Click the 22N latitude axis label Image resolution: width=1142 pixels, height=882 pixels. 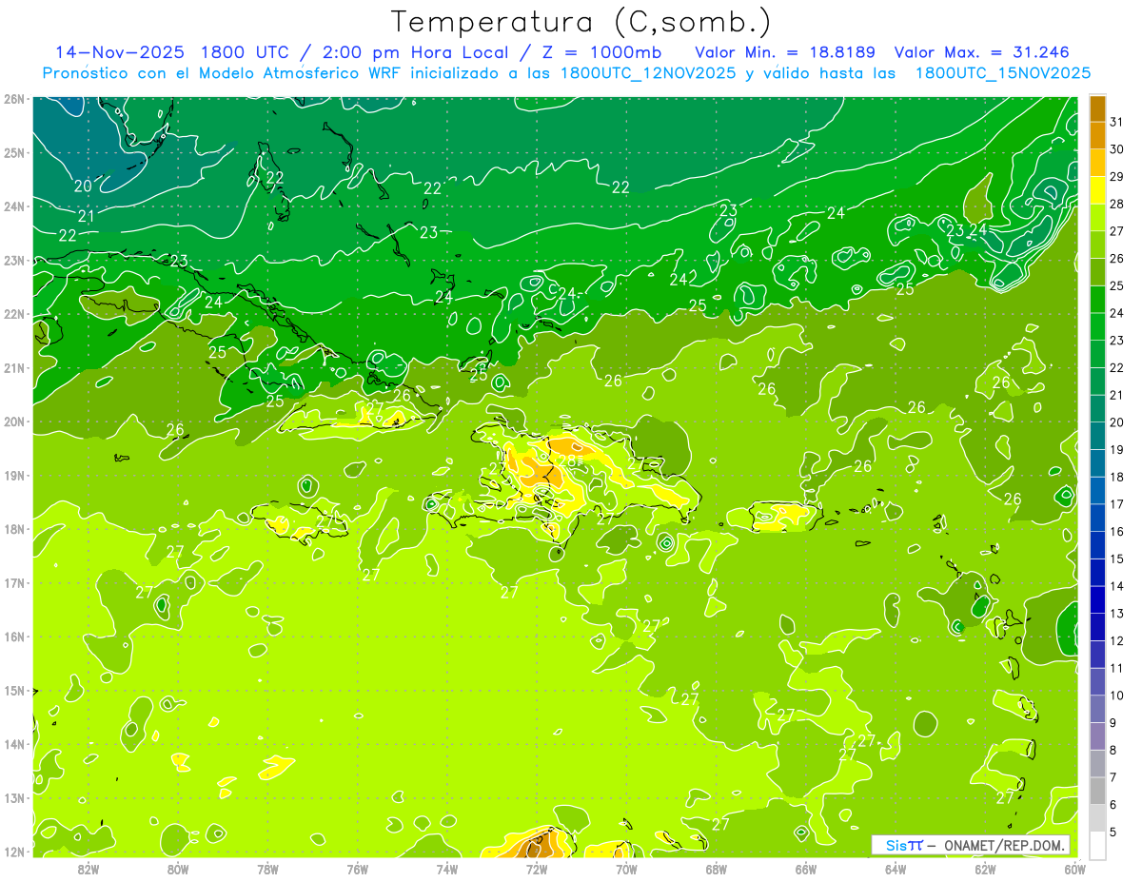pos(12,313)
